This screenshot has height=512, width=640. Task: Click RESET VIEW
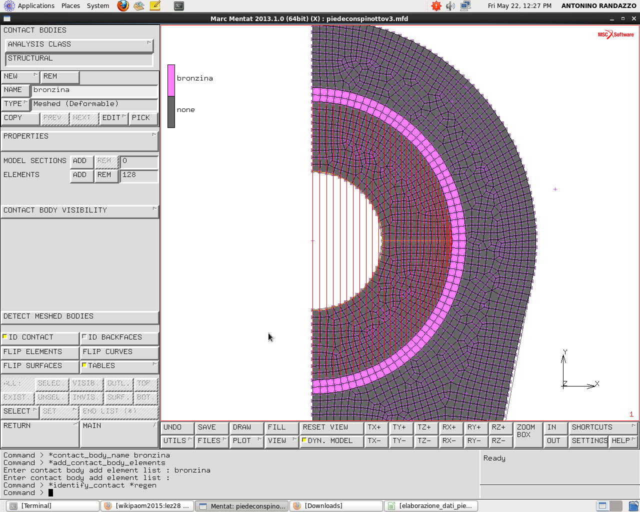click(x=331, y=427)
